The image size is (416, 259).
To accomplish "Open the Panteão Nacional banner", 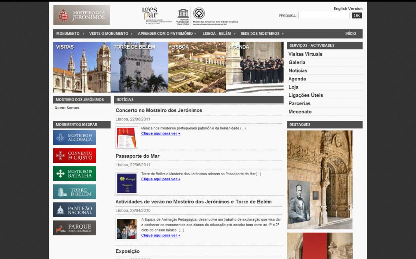I will (74, 210).
